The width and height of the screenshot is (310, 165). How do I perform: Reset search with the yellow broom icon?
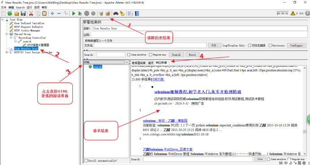coord(122,13)
